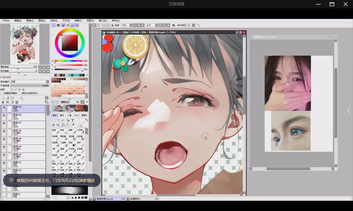Select the zoom magnifier tool

tap(58, 125)
